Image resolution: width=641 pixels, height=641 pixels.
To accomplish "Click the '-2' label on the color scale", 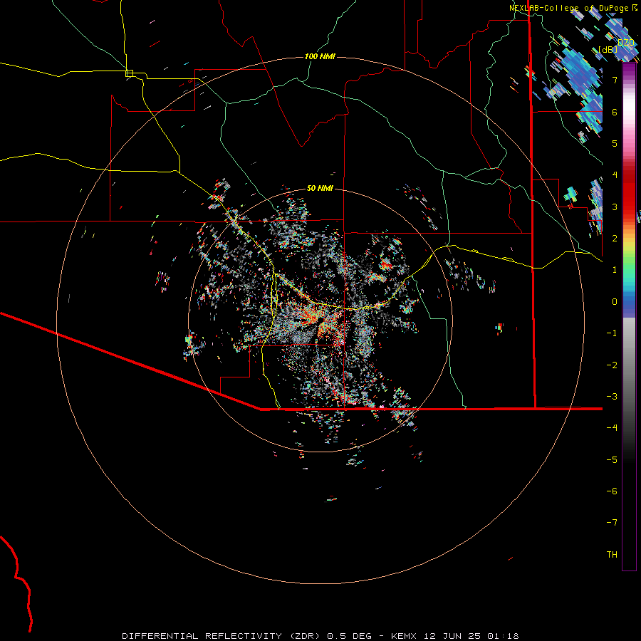I will pos(612,365).
